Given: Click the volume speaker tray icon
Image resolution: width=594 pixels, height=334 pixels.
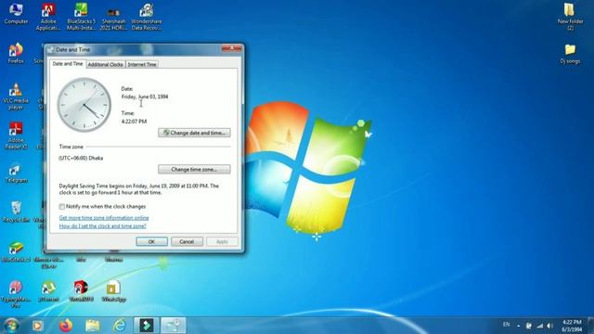Looking at the screenshot, I should click(x=550, y=326).
